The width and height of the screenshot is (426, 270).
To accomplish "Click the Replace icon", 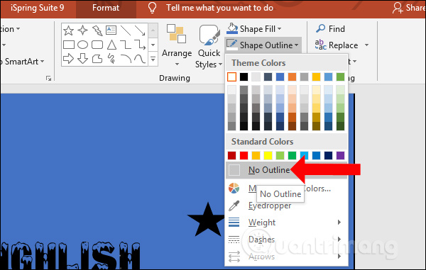I will point(321,45).
